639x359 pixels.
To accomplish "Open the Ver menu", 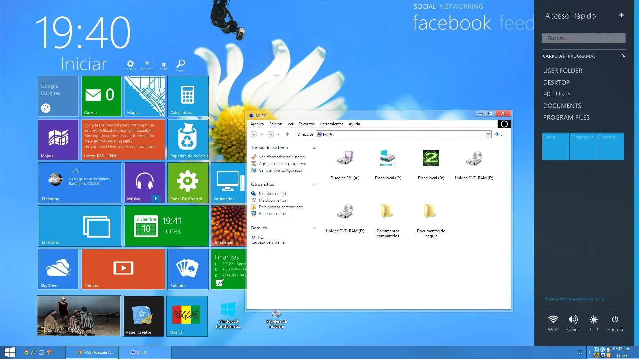I will pos(290,124).
